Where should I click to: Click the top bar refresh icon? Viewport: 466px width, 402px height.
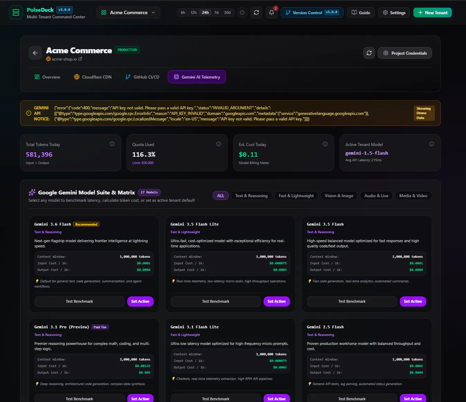[256, 12]
